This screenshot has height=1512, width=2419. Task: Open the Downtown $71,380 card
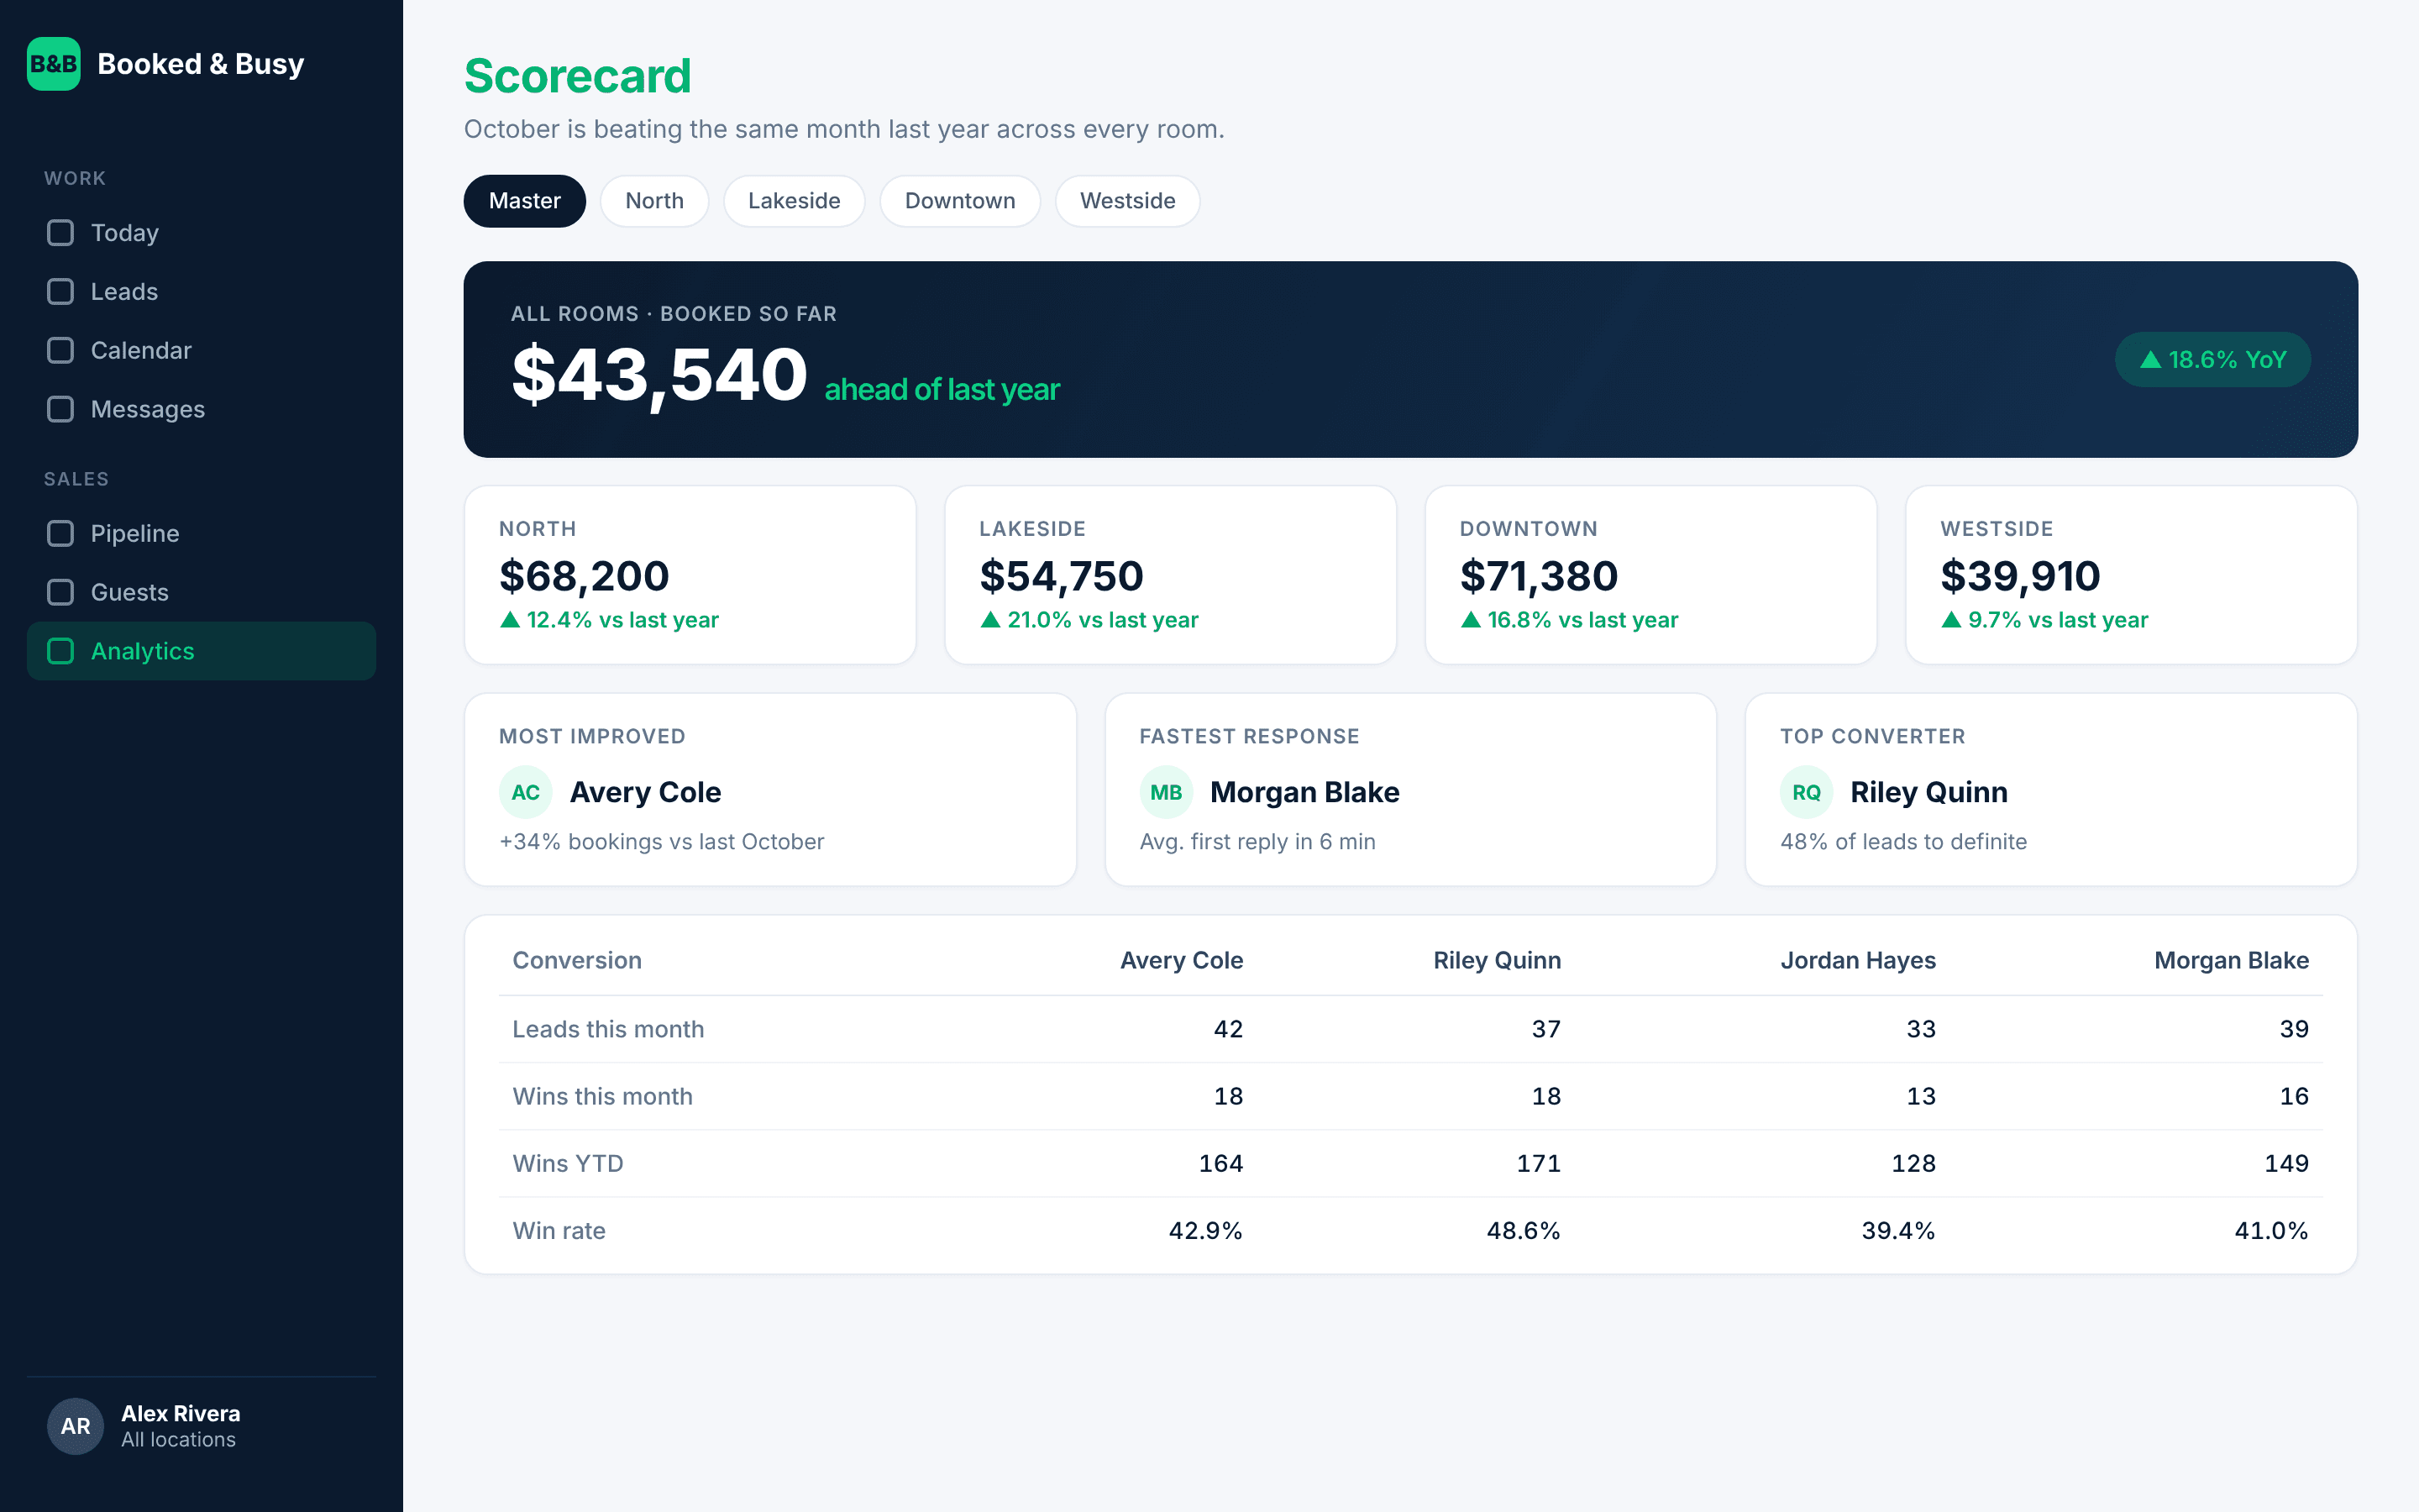1650,575
